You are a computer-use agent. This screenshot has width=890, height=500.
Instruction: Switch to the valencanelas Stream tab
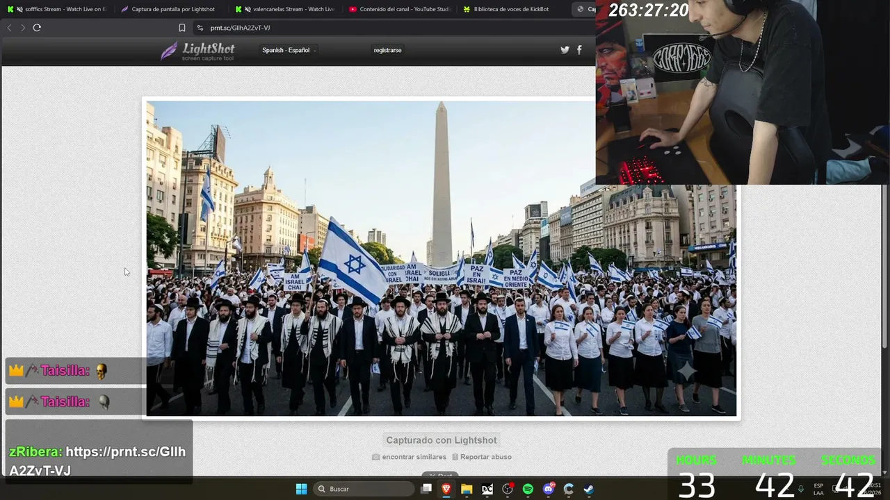285,9
